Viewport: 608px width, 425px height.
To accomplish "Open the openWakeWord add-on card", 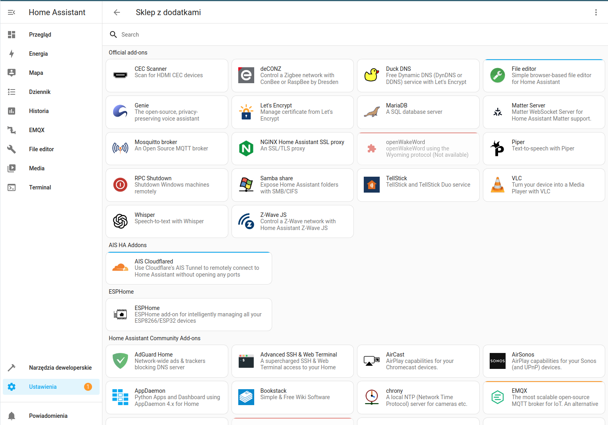I will pos(418,148).
